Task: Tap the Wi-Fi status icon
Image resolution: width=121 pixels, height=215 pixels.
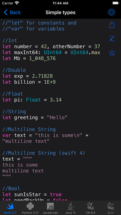Action: [17, 3]
